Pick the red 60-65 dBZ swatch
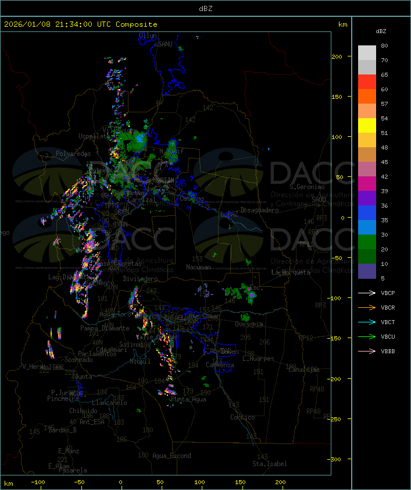The width and height of the screenshot is (411, 490). click(x=367, y=82)
